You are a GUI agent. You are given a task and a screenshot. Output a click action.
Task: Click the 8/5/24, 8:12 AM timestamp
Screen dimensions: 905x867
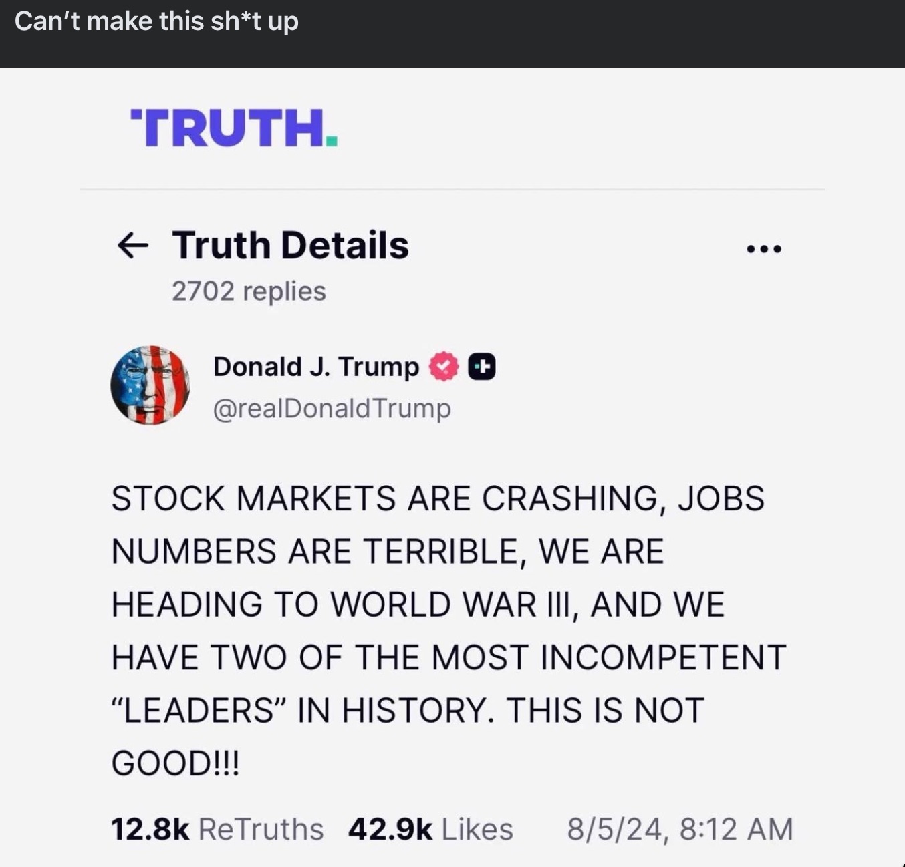(x=680, y=829)
